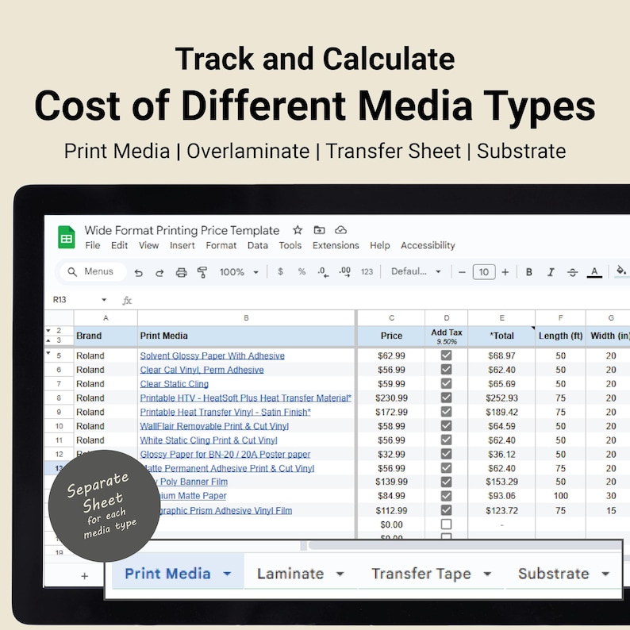Open Transfer Tape sheet tab menu arrow

point(487,574)
